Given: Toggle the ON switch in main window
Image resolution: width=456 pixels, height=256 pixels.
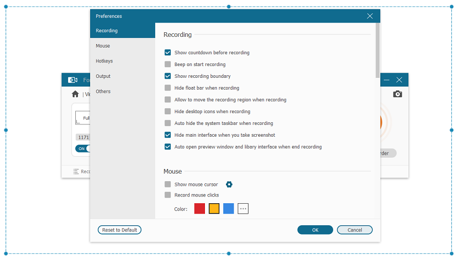Looking at the screenshot, I should click(x=82, y=148).
